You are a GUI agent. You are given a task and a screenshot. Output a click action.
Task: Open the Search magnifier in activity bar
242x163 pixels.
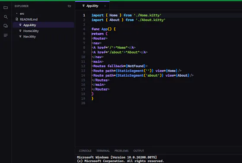tap(6, 17)
